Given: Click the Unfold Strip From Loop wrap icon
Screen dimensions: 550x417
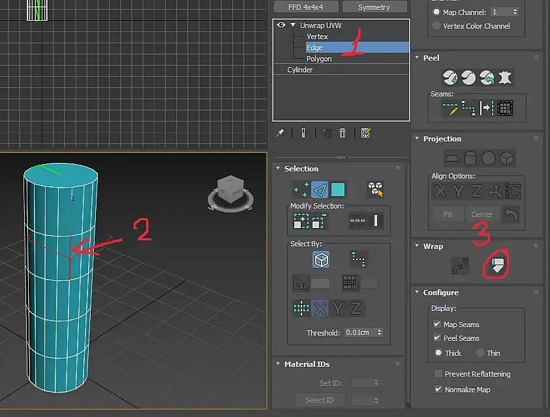Looking at the screenshot, I should 498,265.
